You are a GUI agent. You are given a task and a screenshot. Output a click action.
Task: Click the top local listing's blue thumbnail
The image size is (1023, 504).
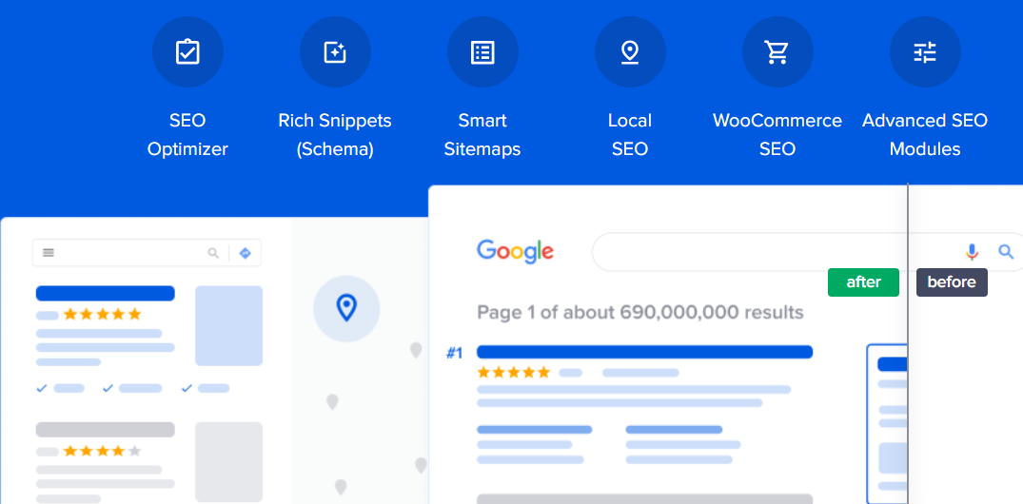point(228,325)
